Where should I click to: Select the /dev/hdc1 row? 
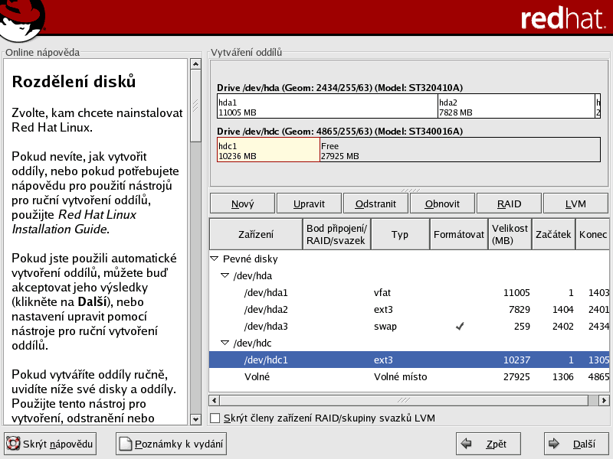point(409,360)
